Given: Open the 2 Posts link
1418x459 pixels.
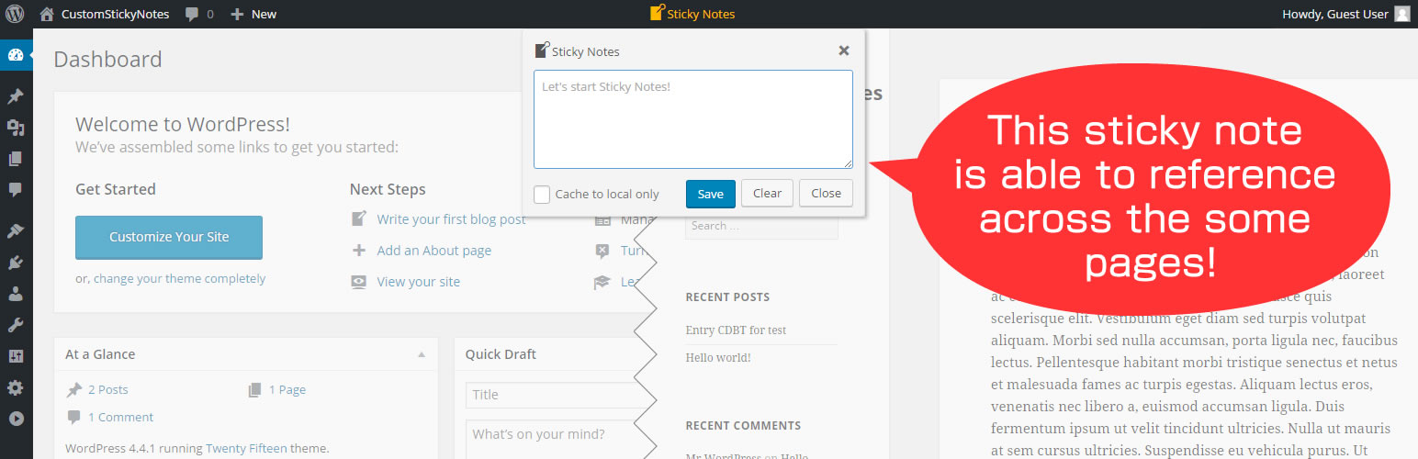Looking at the screenshot, I should [x=108, y=389].
